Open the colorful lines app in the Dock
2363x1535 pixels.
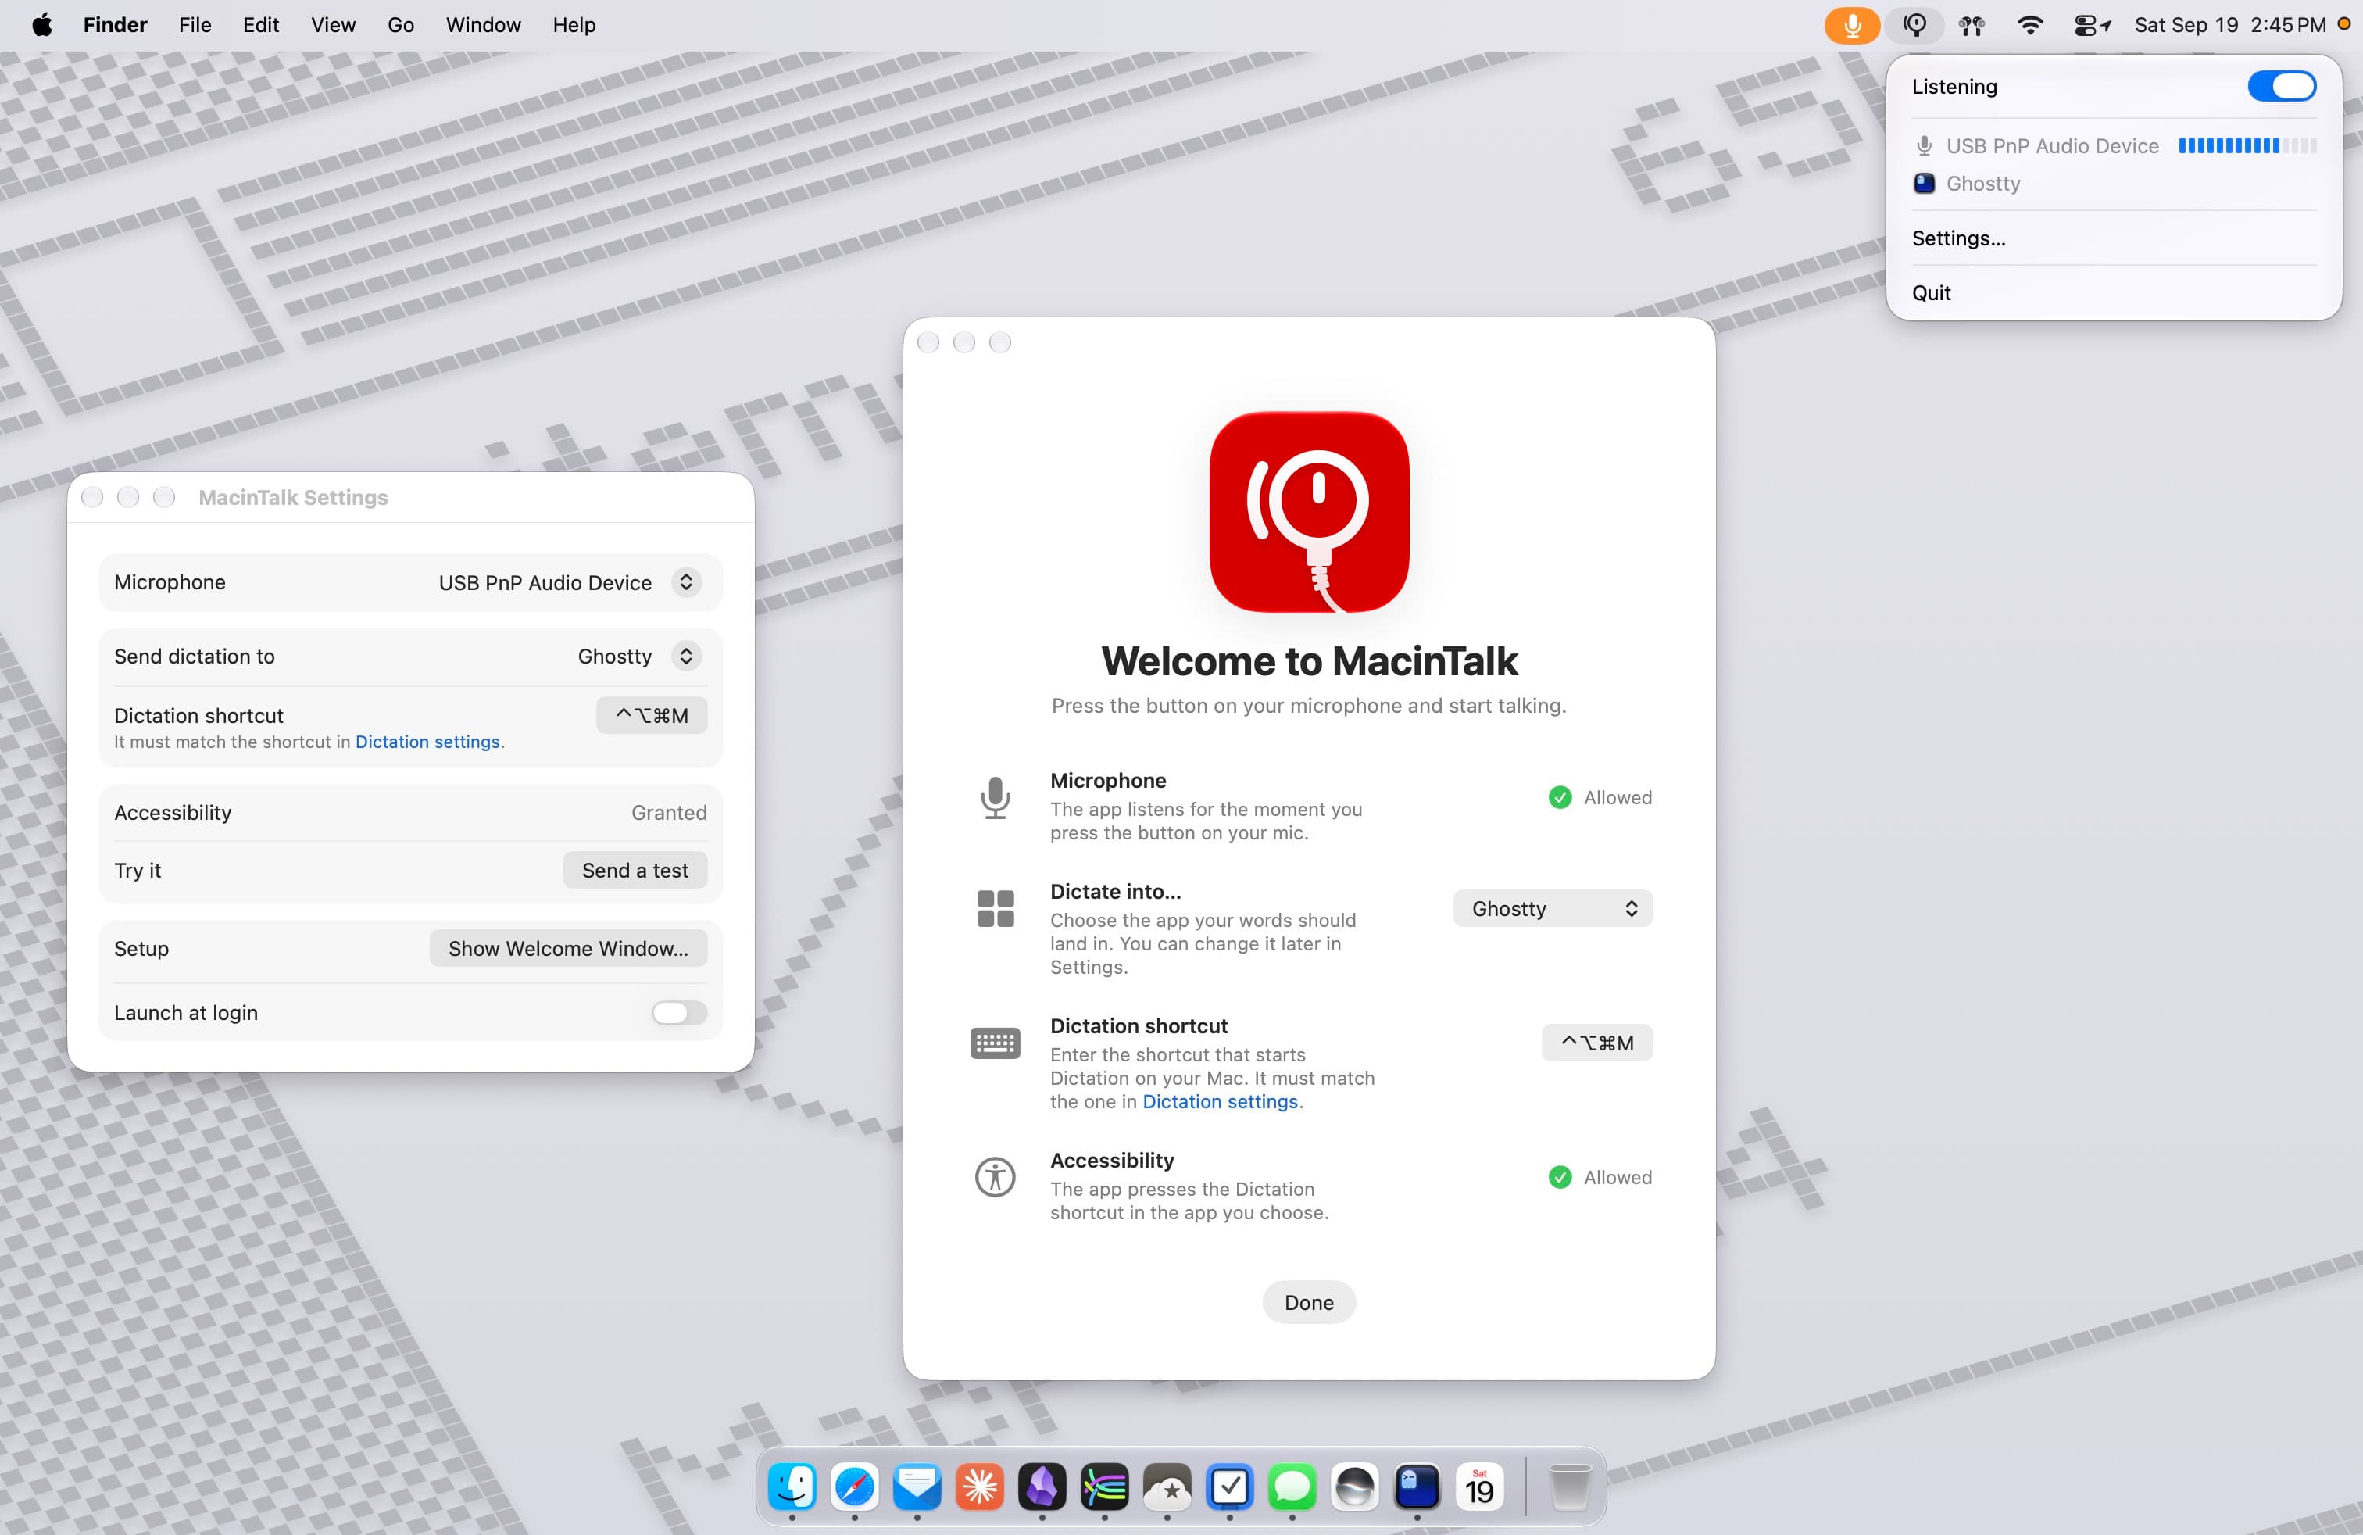[1104, 1487]
